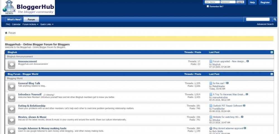The height and width of the screenshot is (134, 279).
Task: Click the Register button
Action: [265, 2]
